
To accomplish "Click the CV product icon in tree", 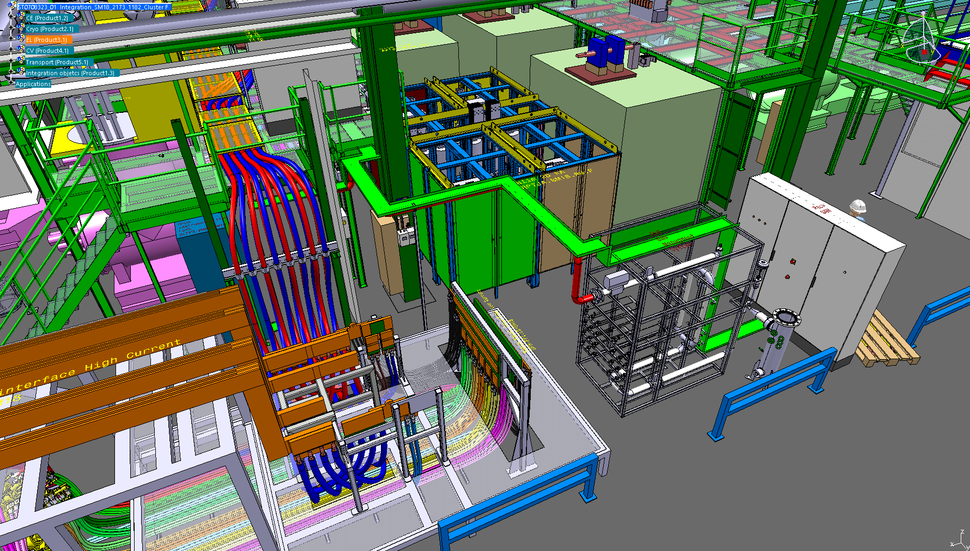I will [x=21, y=50].
